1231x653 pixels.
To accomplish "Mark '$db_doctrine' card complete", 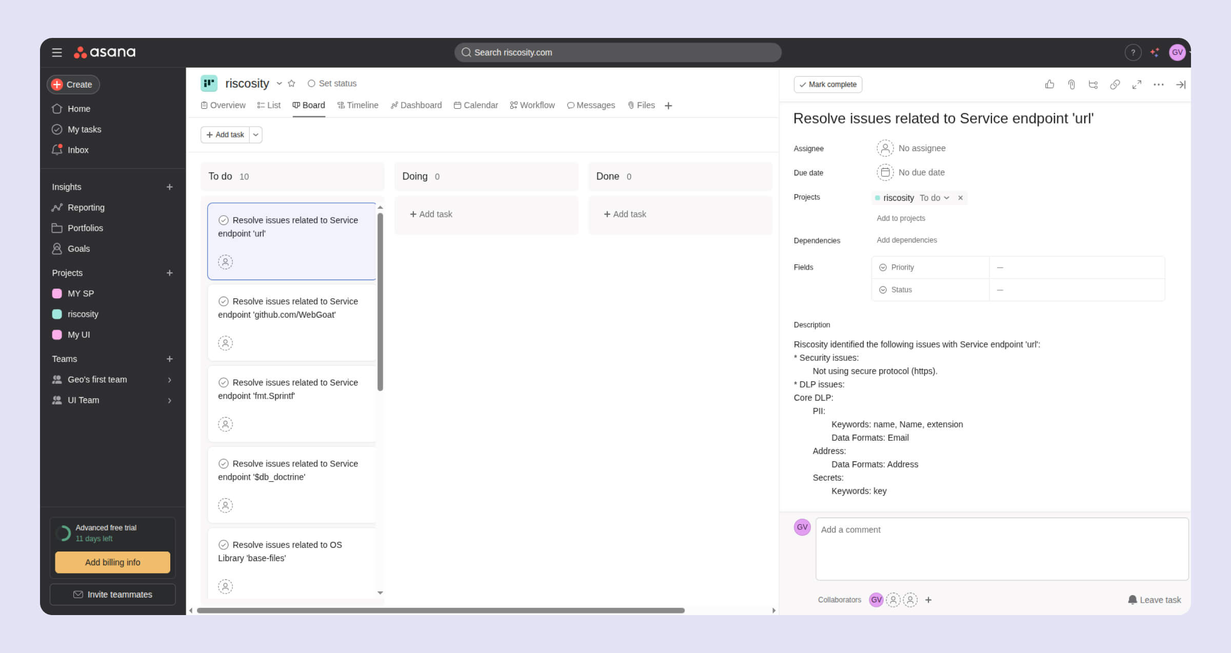I will point(223,464).
